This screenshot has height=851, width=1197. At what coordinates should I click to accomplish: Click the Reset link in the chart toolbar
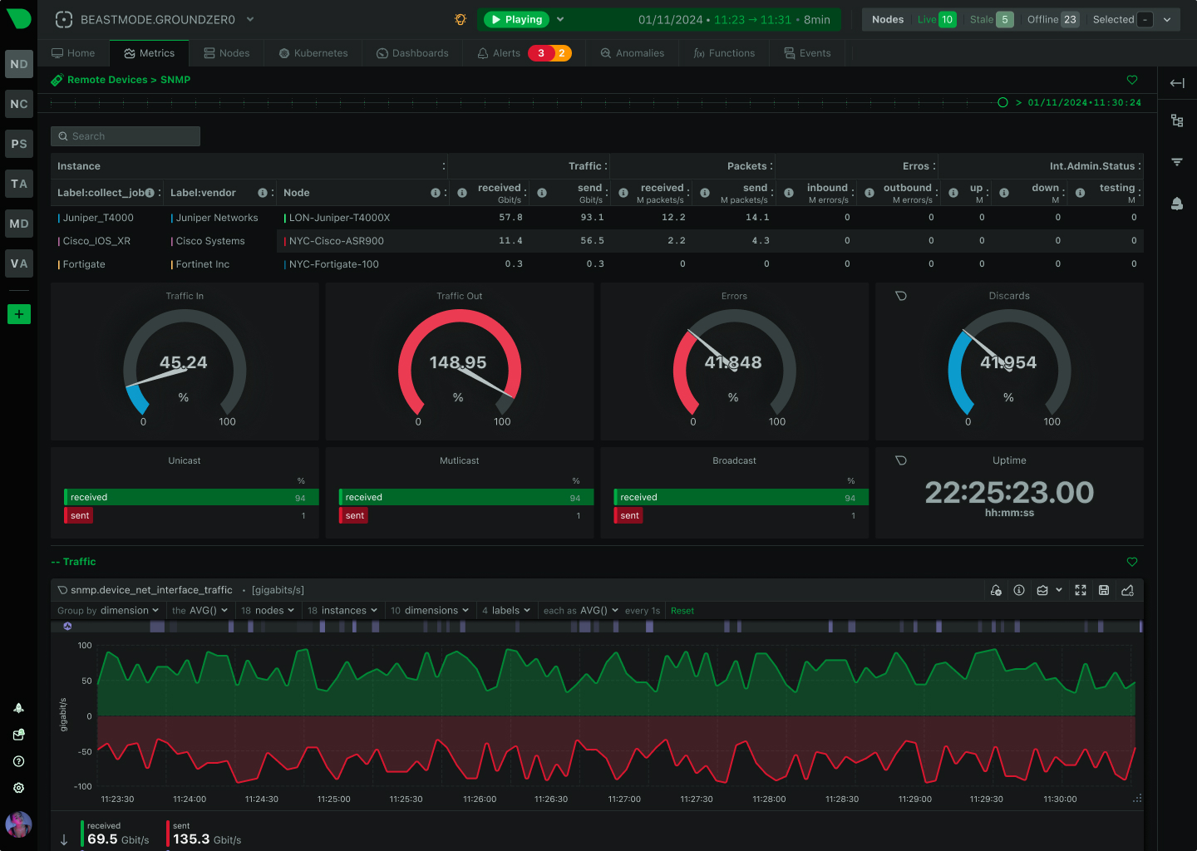pos(682,610)
